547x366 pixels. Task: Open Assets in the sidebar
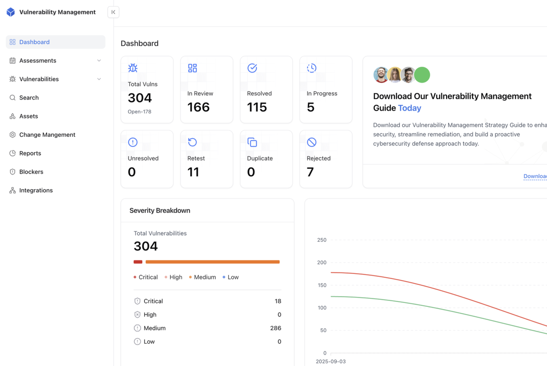tap(56, 116)
